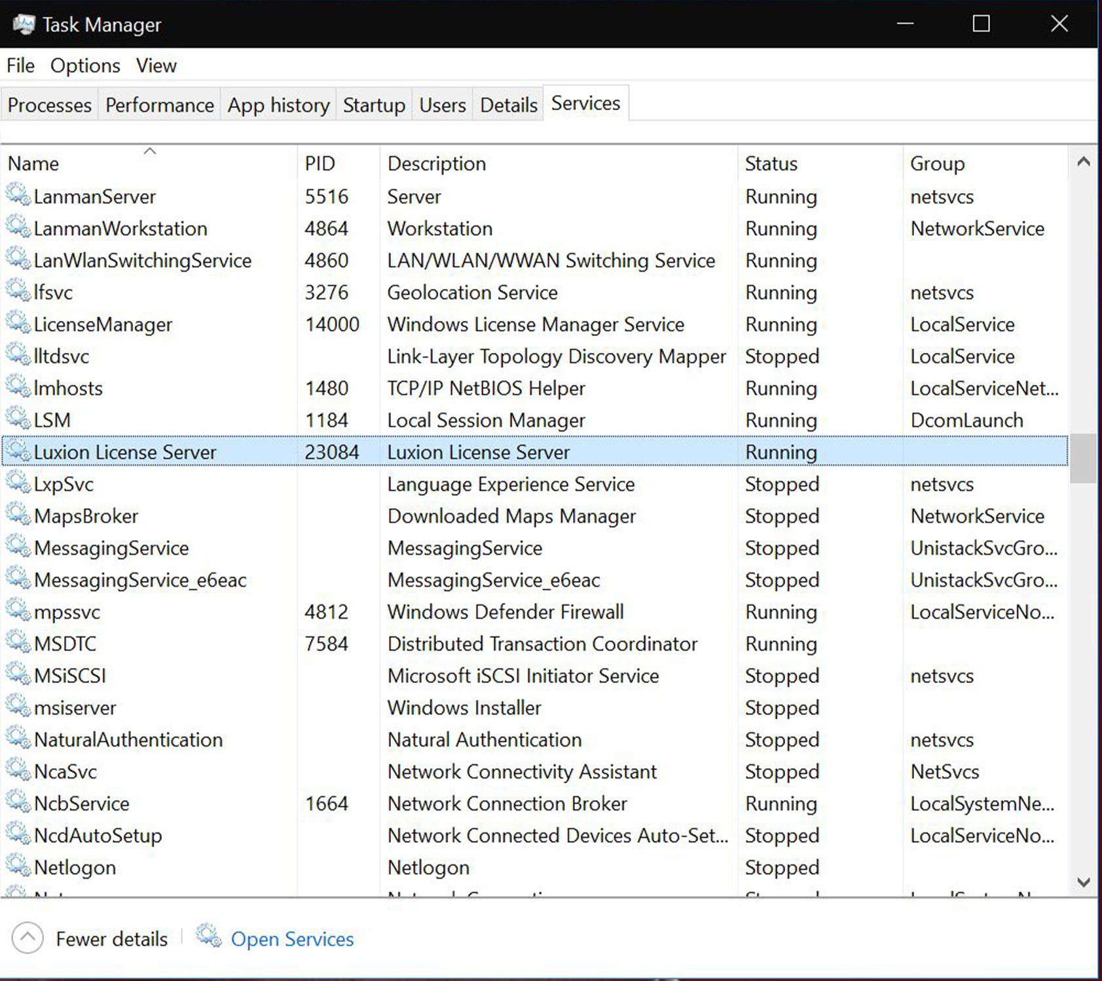
Task: Click the Stopped status of msiserver
Action: (x=782, y=708)
